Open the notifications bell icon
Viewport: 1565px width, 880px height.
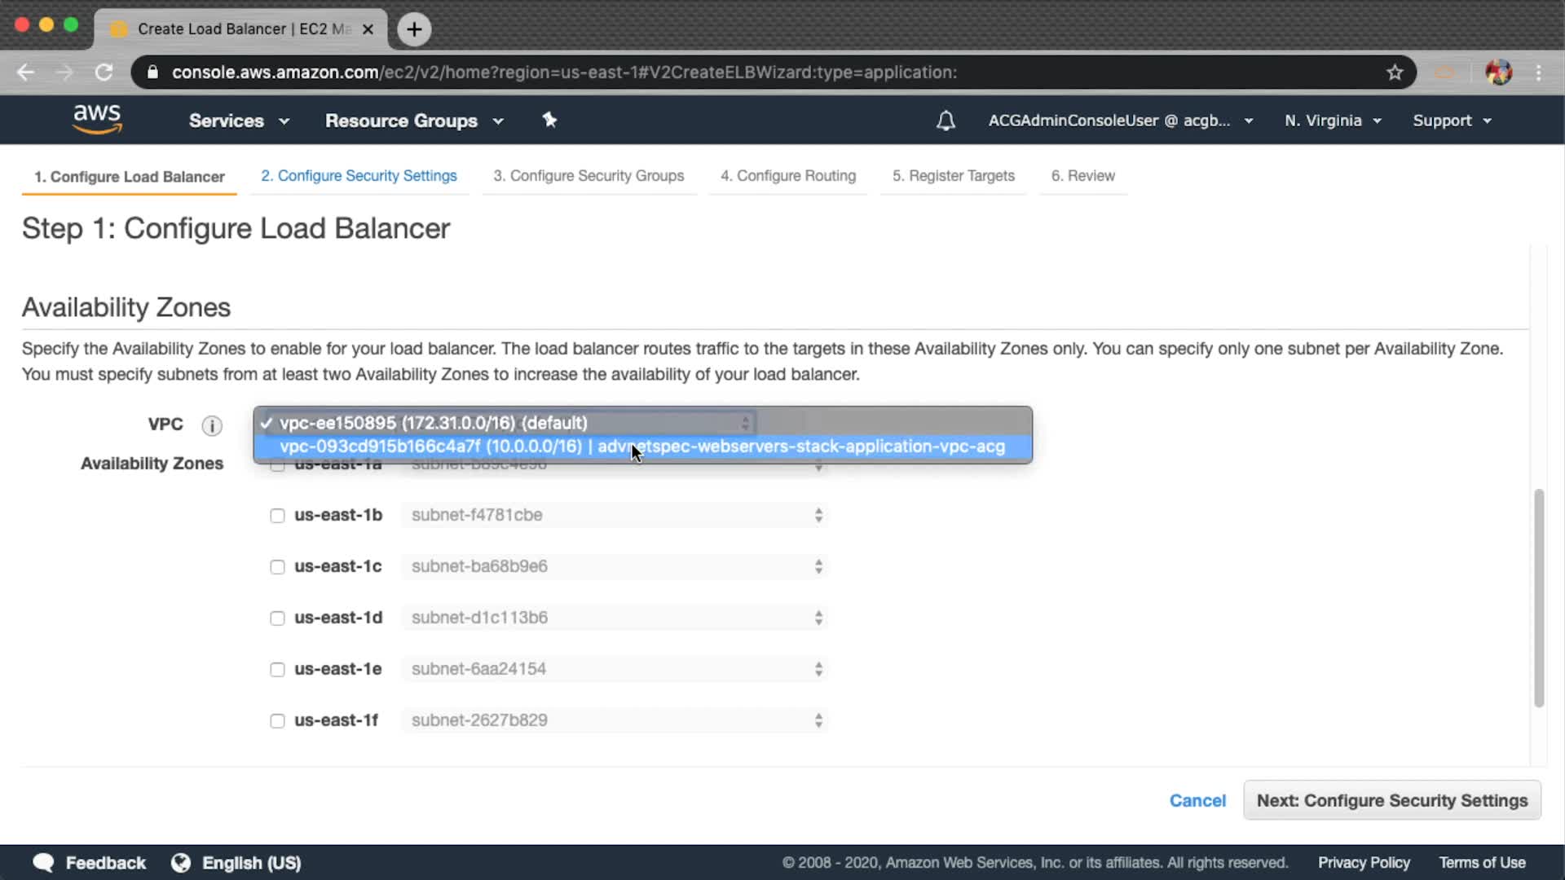pos(946,121)
